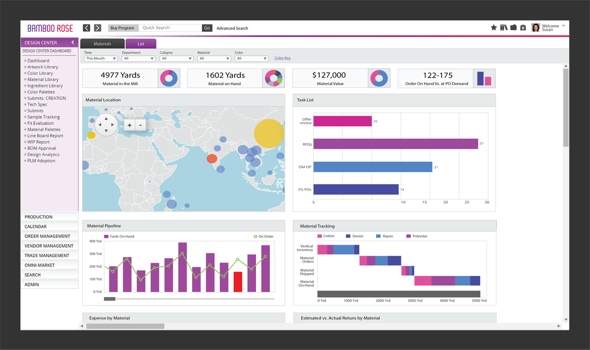
Task: Open the shopping bag icon
Action: pyautogui.click(x=523, y=28)
